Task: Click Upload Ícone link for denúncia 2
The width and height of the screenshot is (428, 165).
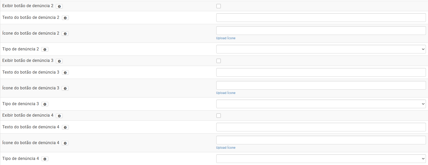Action: 226,38
